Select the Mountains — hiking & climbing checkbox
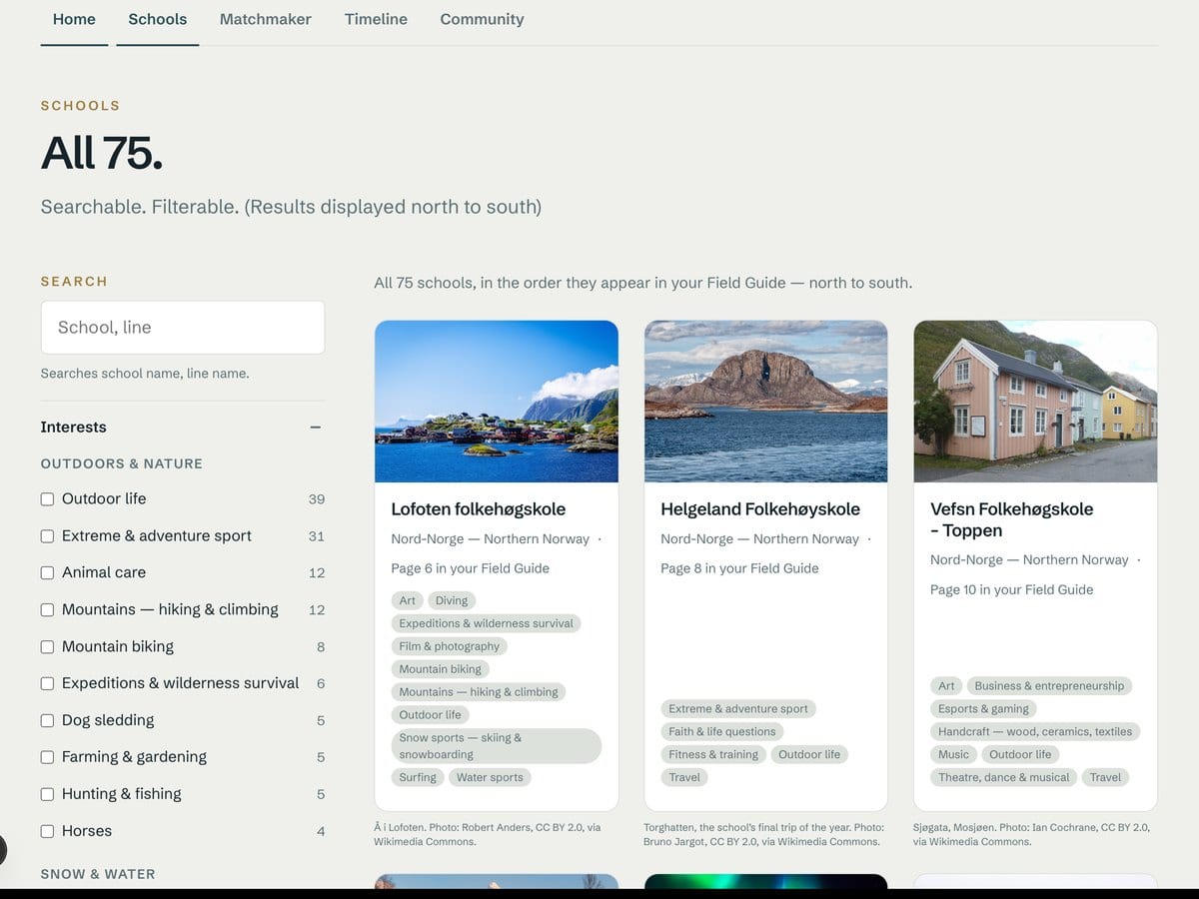 pos(47,610)
